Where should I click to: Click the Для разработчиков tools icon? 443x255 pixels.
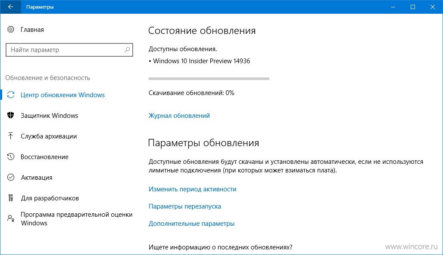tap(11, 198)
